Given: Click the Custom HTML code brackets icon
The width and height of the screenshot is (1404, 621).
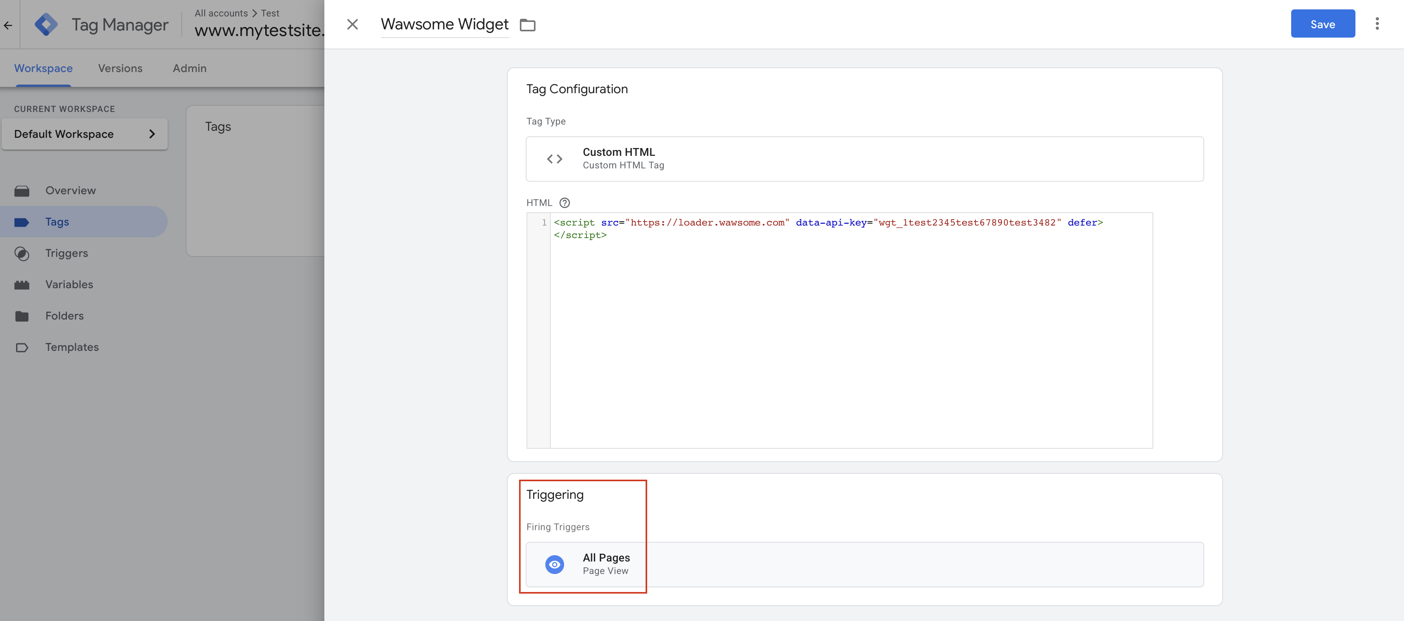Looking at the screenshot, I should click(554, 159).
